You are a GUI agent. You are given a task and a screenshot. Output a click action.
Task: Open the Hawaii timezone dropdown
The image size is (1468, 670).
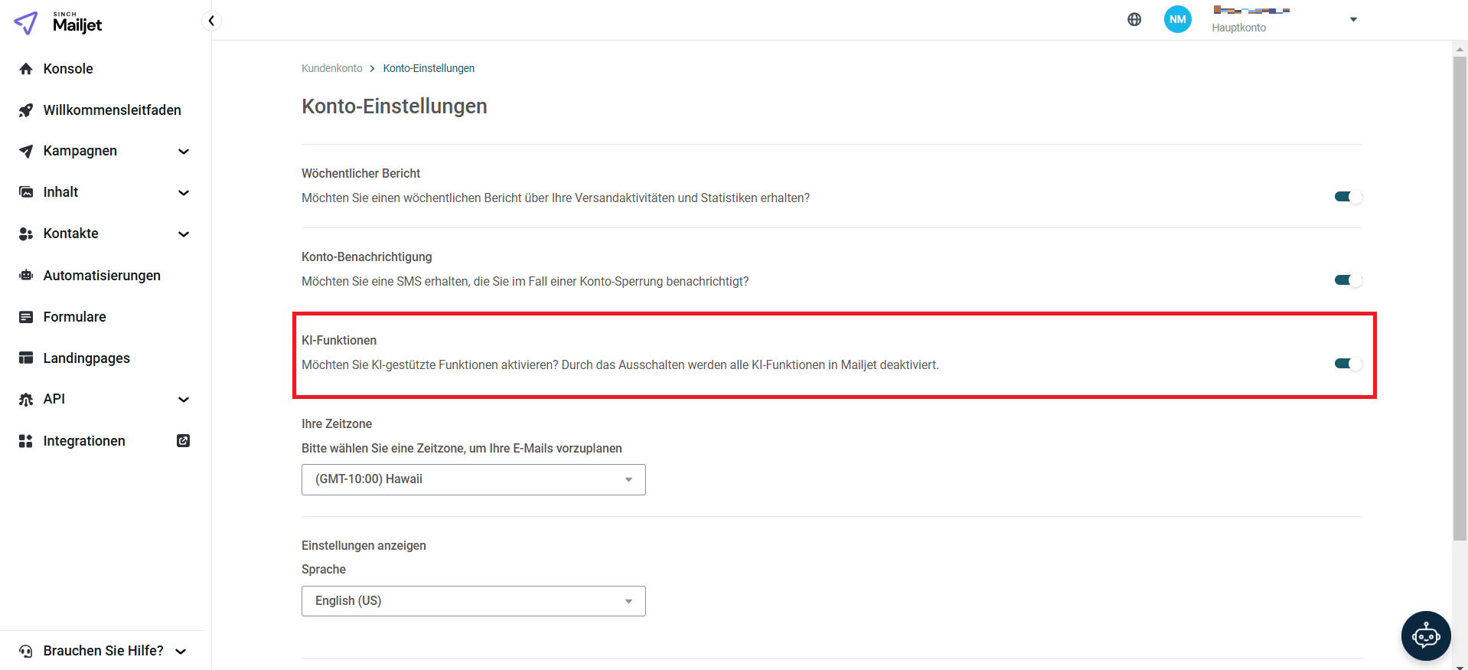tap(474, 479)
